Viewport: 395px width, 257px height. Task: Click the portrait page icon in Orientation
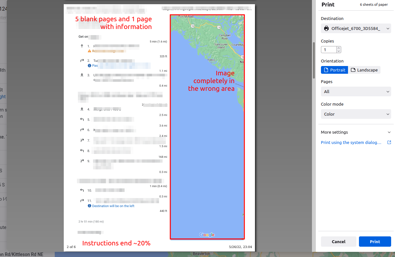326,70
